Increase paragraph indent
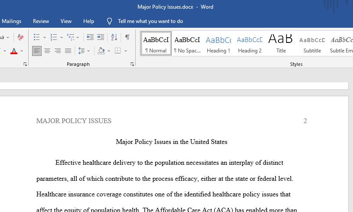 pos(101,37)
